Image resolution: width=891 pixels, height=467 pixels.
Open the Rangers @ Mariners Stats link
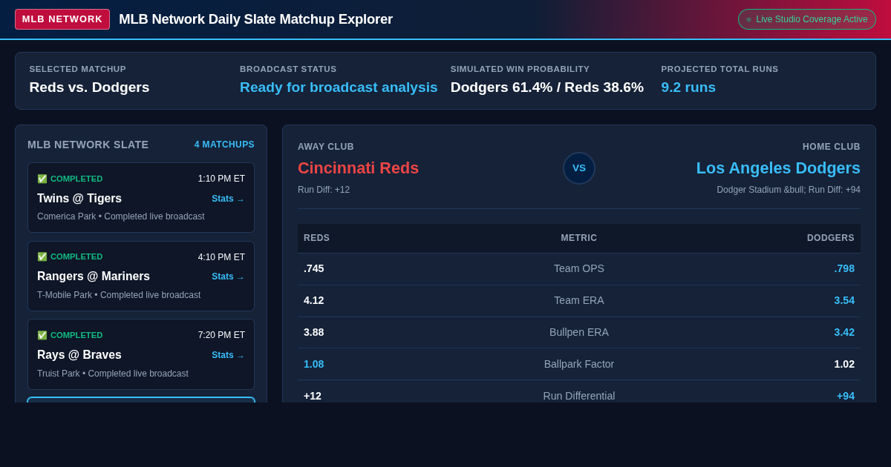pos(228,276)
